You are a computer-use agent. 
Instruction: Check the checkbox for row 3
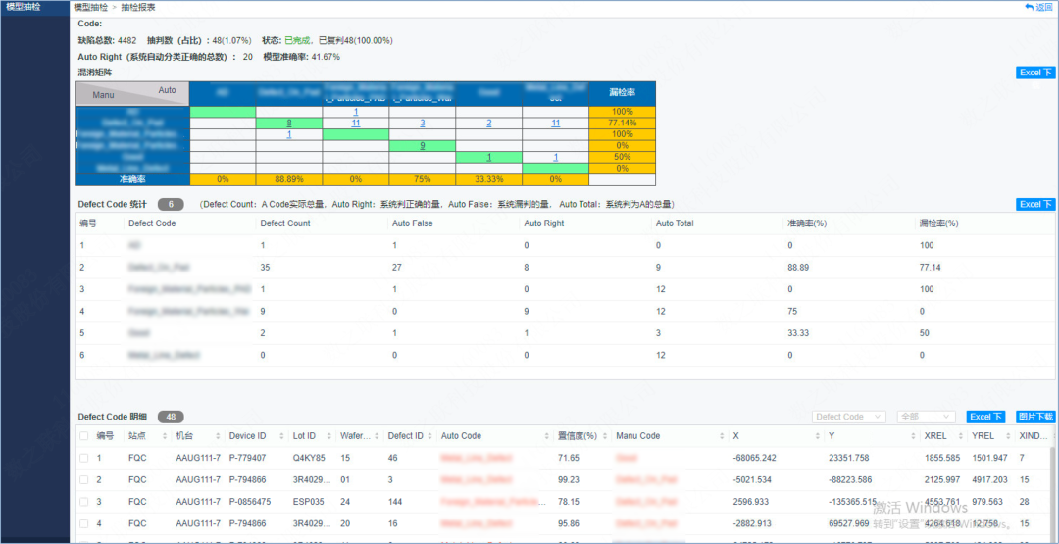(83, 502)
